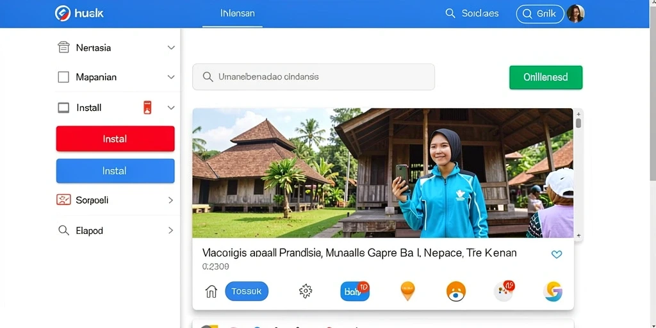The height and width of the screenshot is (328, 656).
Task: Open the traditional house photo
Action: tap(383, 173)
